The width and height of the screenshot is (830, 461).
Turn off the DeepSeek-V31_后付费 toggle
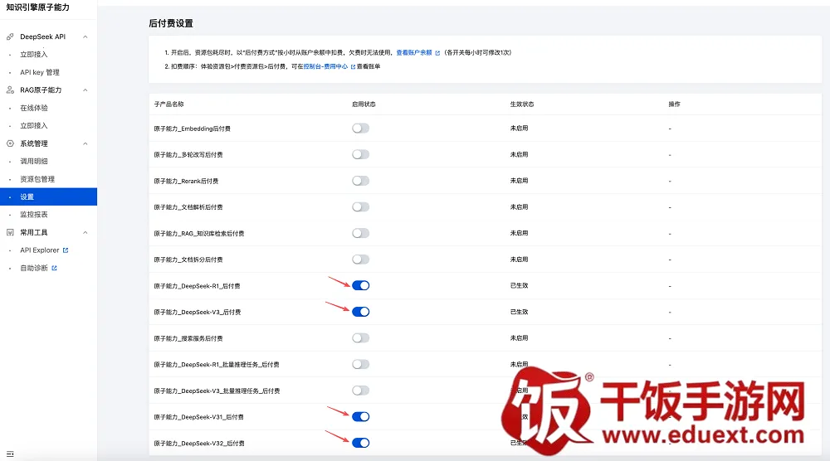pyautogui.click(x=360, y=416)
